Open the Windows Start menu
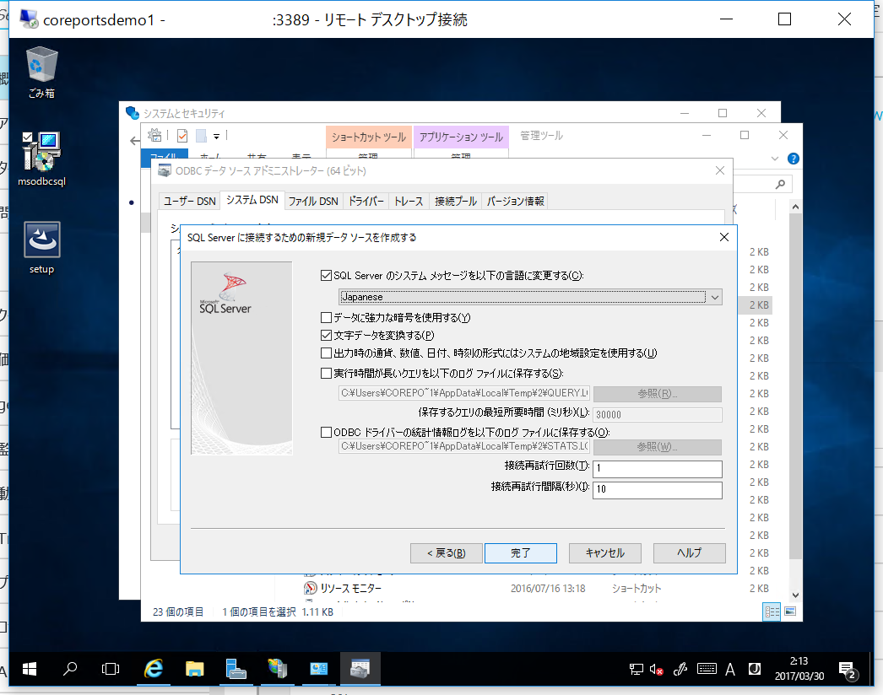 30,669
